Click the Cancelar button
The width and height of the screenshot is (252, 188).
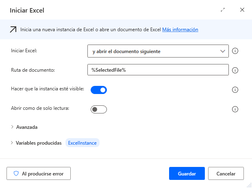[x=226, y=173]
